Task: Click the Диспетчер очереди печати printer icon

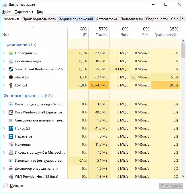Action: pyautogui.click(x=11, y=169)
